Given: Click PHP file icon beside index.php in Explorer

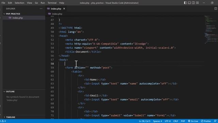Looking at the screenshot, I should 10,18.
